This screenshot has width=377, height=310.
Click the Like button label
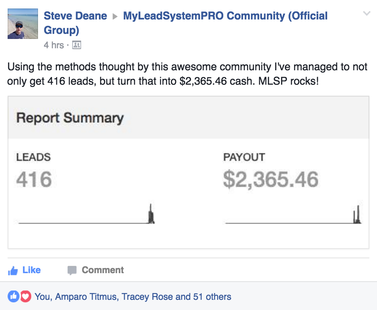coord(32,270)
